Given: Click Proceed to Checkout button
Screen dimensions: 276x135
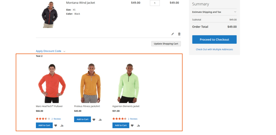Looking at the screenshot, I should click(214, 40).
